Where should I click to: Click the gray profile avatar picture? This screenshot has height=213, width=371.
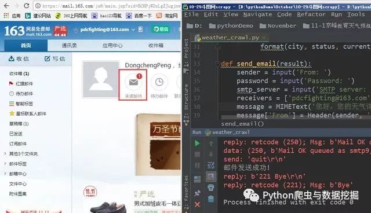[x=100, y=79]
